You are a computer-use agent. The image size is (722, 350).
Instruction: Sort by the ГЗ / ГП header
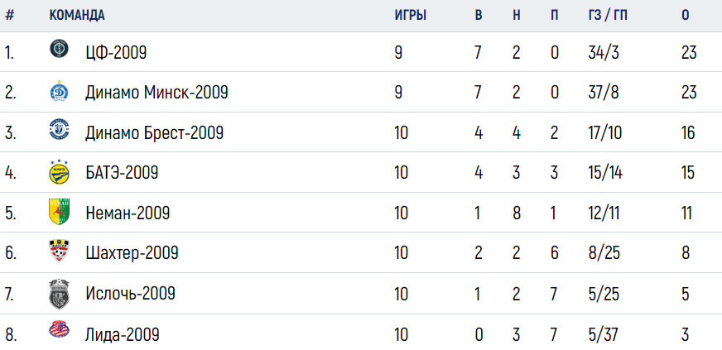[x=608, y=15]
